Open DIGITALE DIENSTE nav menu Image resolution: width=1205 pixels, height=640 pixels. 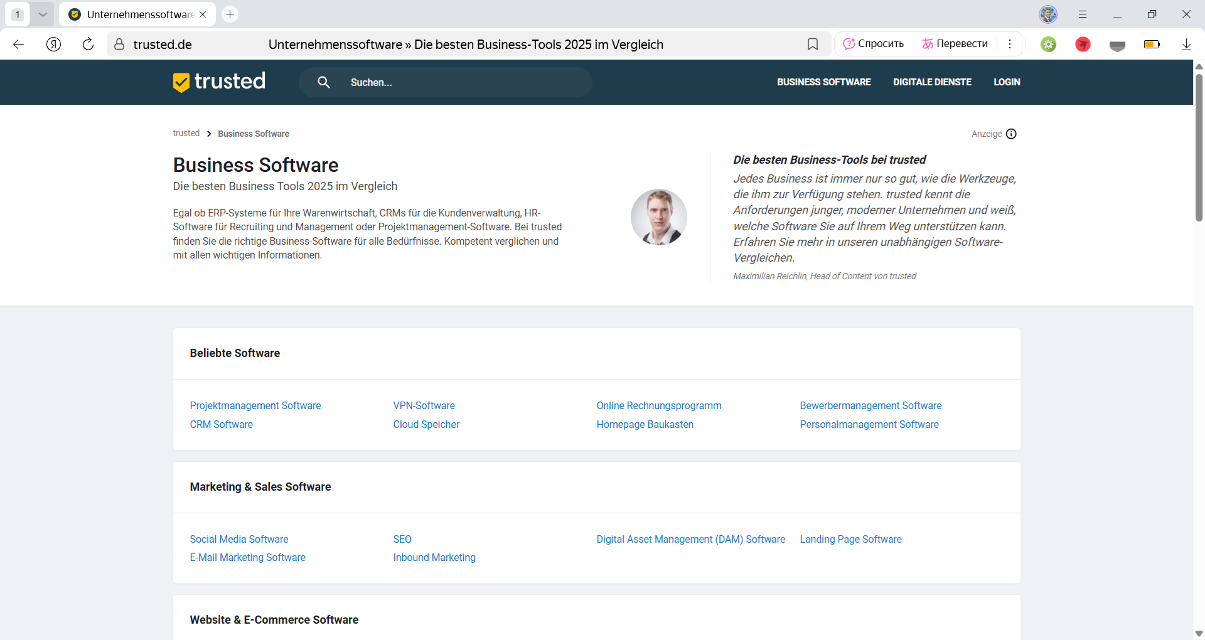[932, 82]
